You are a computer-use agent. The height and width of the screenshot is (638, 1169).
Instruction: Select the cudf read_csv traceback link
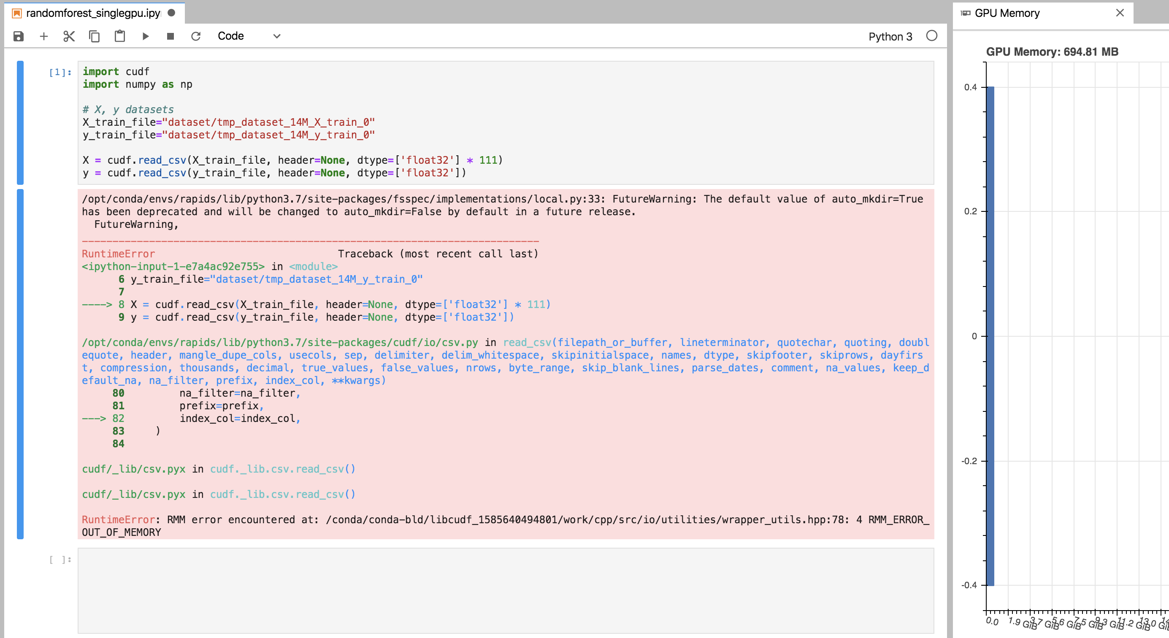click(281, 469)
